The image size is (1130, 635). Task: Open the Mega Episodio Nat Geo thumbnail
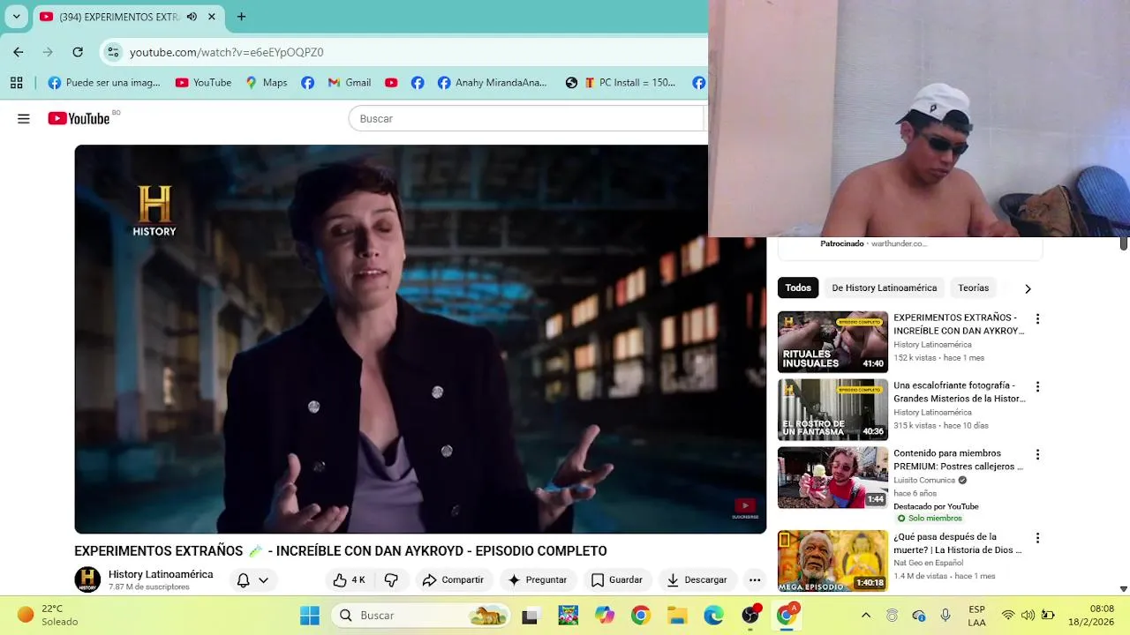832,560
